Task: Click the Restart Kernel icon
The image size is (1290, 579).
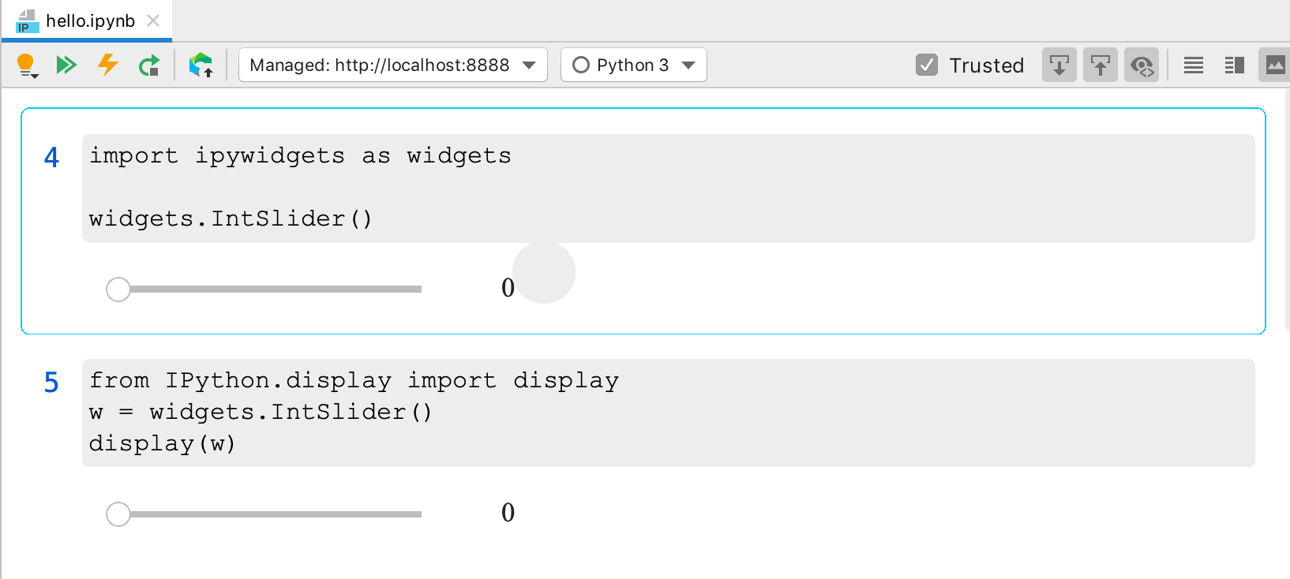Action: pos(149,65)
